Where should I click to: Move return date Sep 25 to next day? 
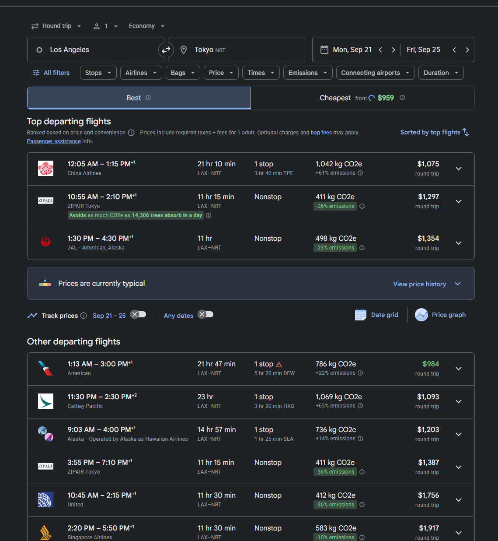pos(467,50)
